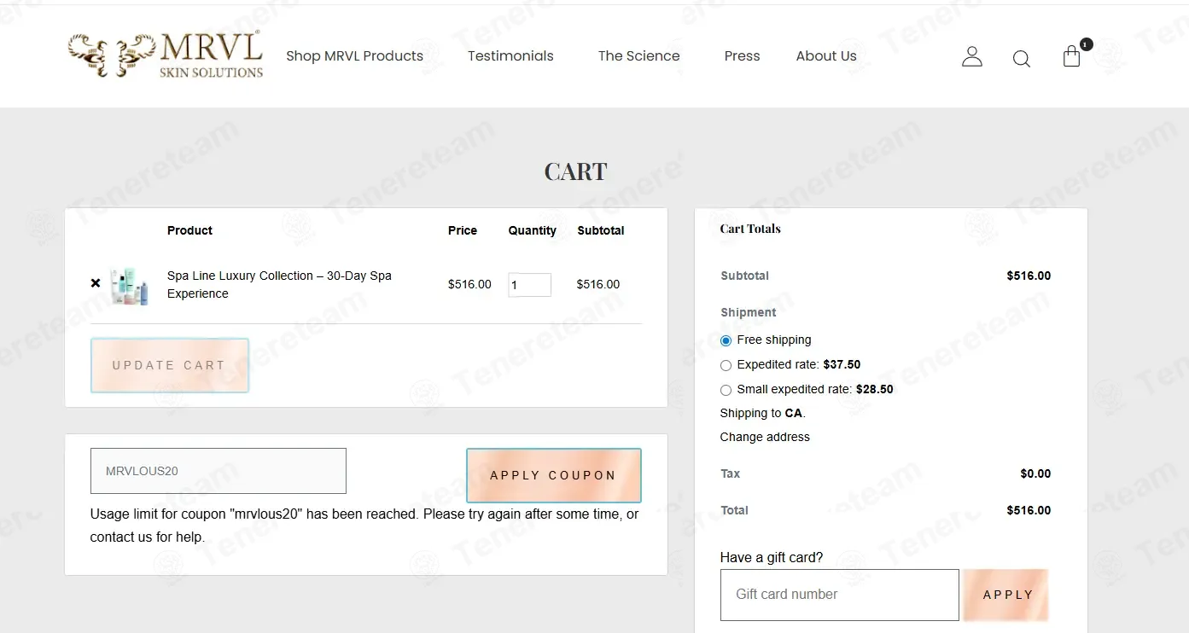Screen dimensions: 1189x633
Task: Select Expedited rate $37.50 shipping
Action: (726, 365)
